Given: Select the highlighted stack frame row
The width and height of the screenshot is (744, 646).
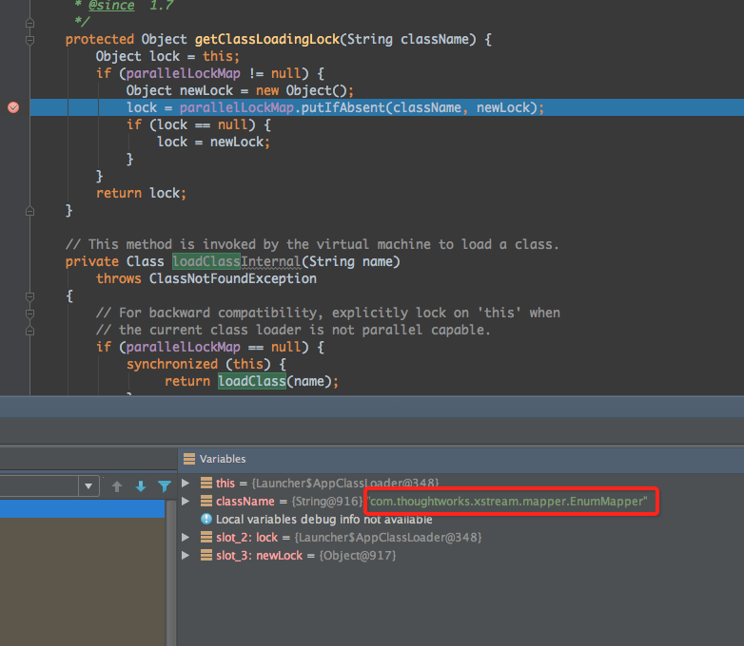Looking at the screenshot, I should 81,509.
